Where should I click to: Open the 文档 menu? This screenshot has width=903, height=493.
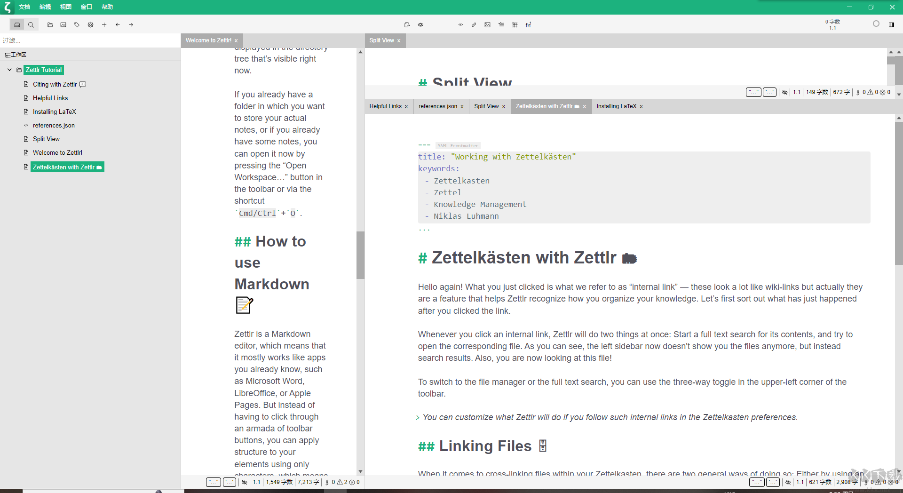pyautogui.click(x=24, y=7)
